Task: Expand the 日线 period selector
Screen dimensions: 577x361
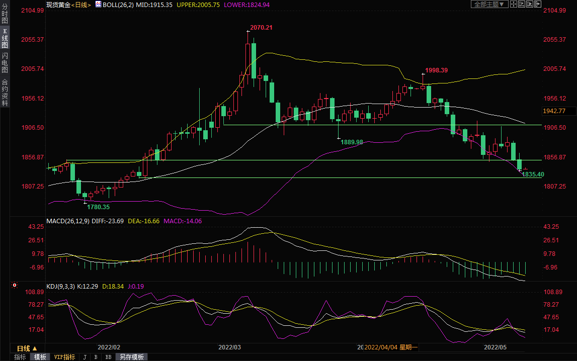Action: 27,348
